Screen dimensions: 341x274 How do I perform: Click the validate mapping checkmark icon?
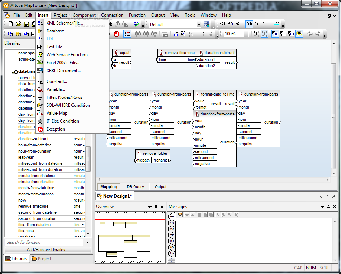click(136, 24)
